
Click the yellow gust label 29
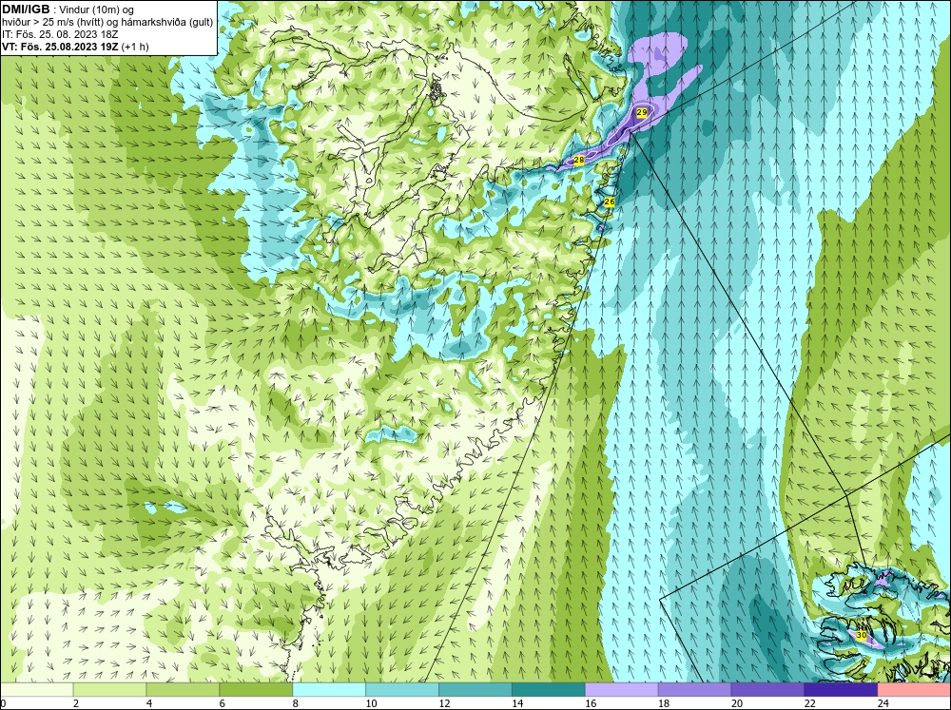click(642, 113)
